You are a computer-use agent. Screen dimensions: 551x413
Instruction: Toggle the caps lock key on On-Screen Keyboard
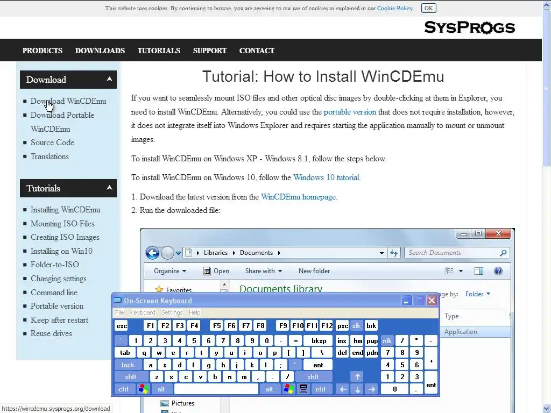click(x=128, y=365)
